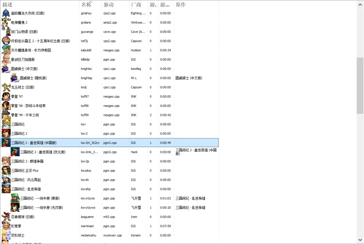Click the guwange name cell
The width and height of the screenshot is (364, 244).
[x=87, y=32]
